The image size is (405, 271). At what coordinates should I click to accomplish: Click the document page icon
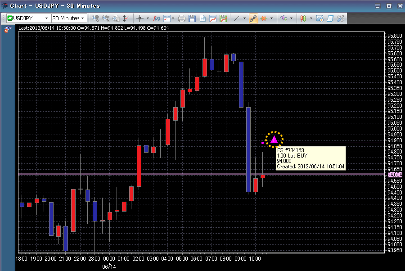click(202, 18)
